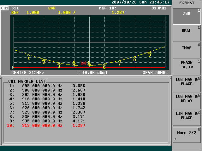Select marker list row 910 000 000.0 Hz
202x151 pixels.
click(47, 99)
